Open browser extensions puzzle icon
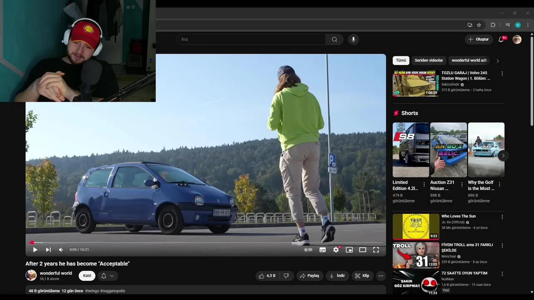Image resolution: width=534 pixels, height=300 pixels. 493,25
